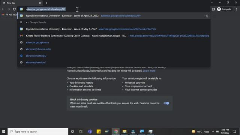Open the clock showing 3:46 PM
Viewport: 240px width, 135px height.
click(x=225, y=132)
